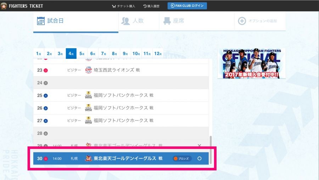Switch to the 1月 month tab
The height and width of the screenshot is (180, 319).
pos(39,54)
